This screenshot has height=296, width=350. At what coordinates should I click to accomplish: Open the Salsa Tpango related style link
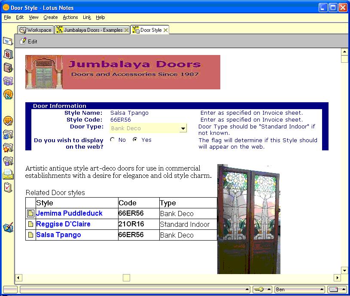click(x=58, y=235)
